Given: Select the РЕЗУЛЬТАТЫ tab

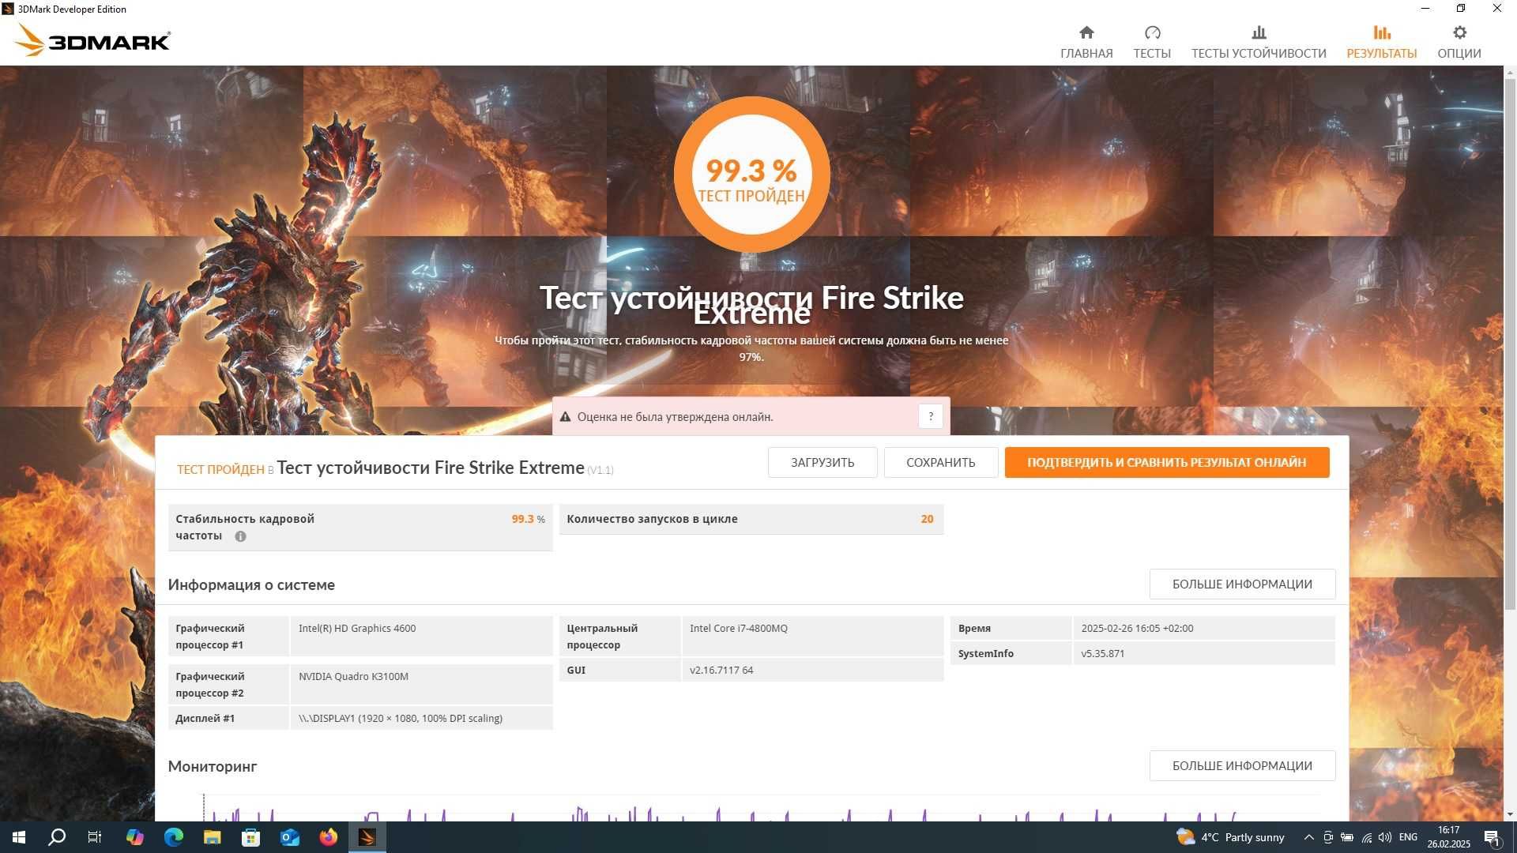Looking at the screenshot, I should click(1381, 42).
